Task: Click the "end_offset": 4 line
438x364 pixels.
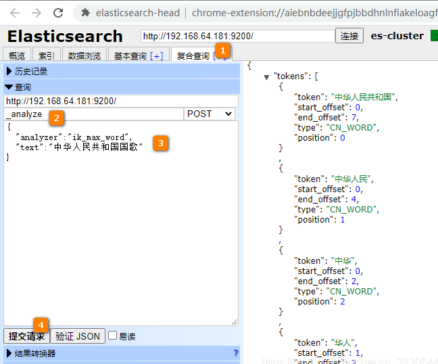Action: [326, 200]
